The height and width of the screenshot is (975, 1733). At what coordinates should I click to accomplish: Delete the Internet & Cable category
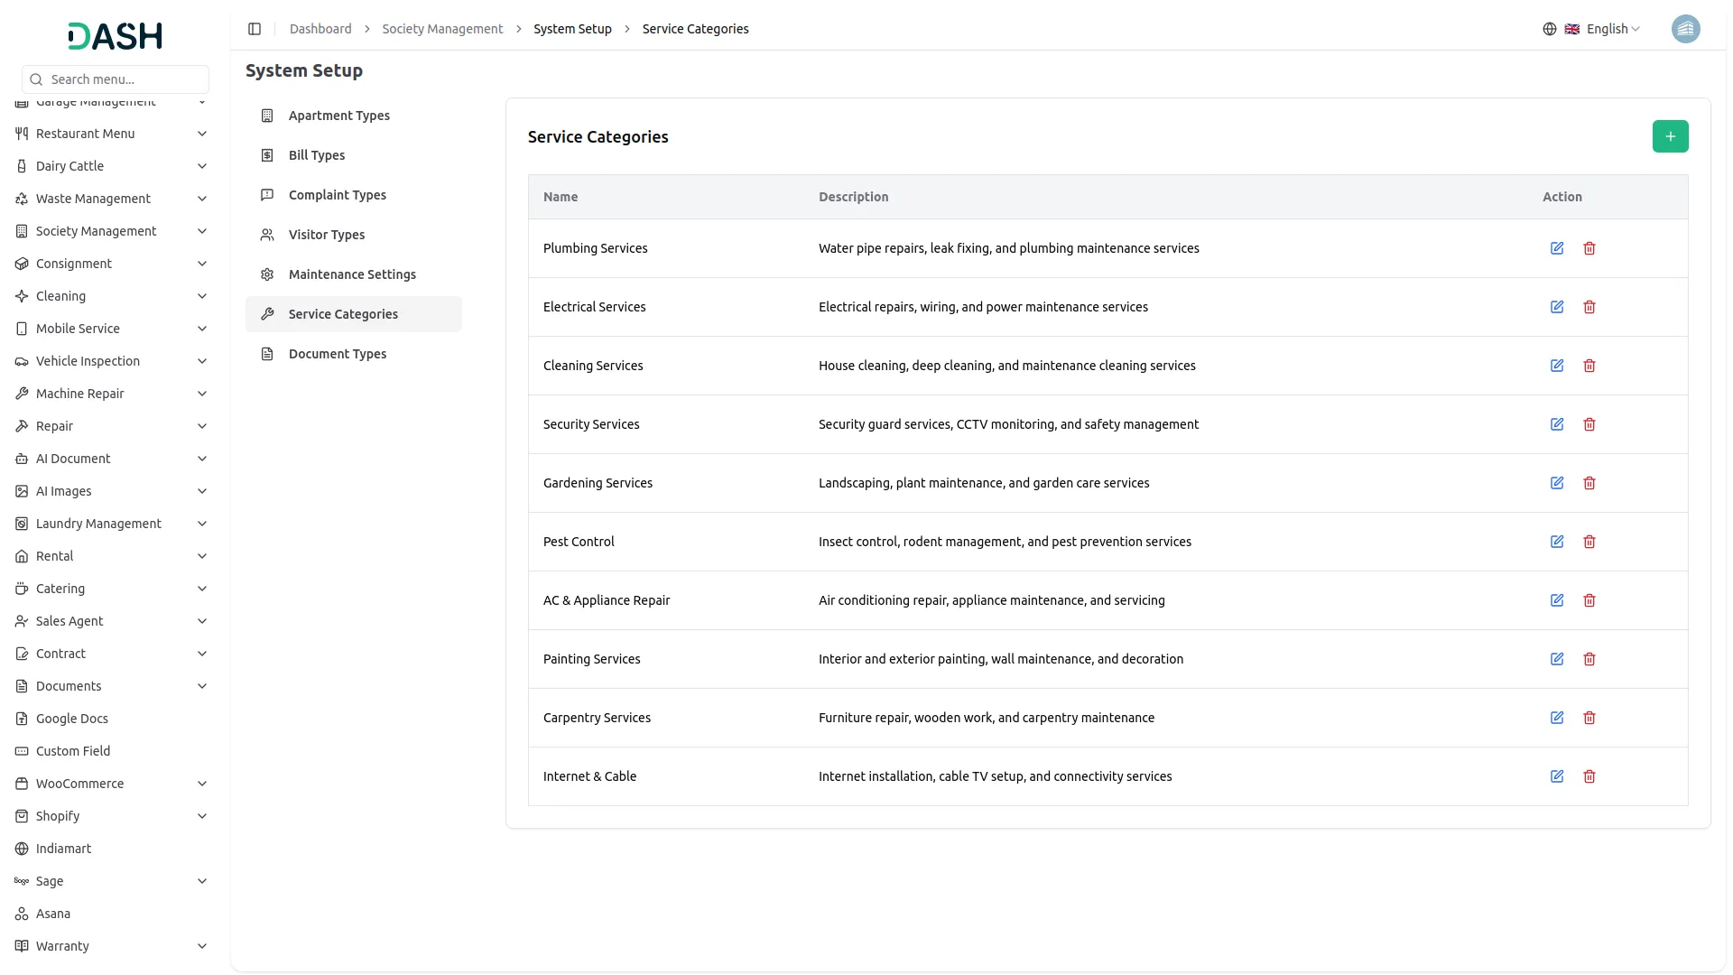click(x=1589, y=776)
